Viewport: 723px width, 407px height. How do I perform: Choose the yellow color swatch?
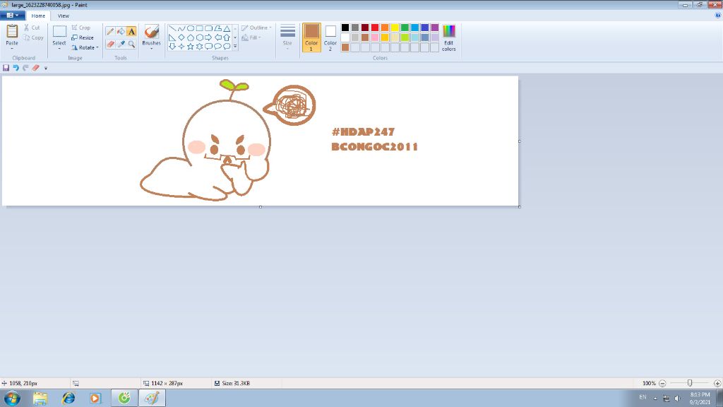click(395, 28)
